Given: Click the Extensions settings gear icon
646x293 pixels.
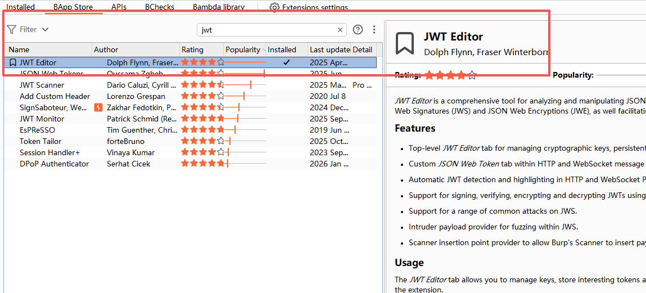Looking at the screenshot, I should 274,7.
